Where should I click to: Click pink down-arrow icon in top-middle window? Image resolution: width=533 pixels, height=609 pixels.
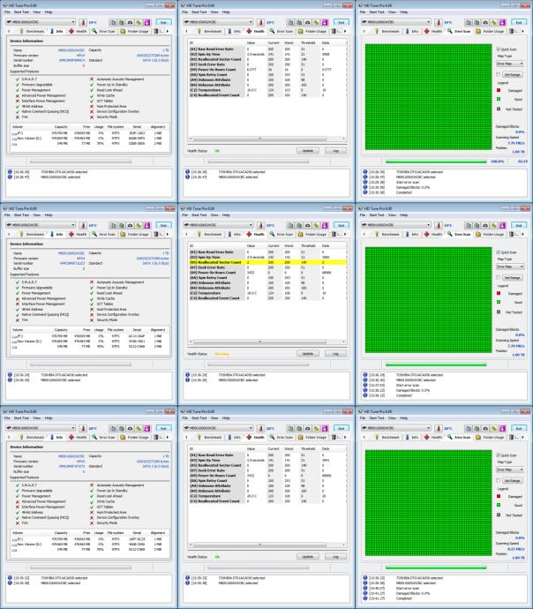coord(325,22)
